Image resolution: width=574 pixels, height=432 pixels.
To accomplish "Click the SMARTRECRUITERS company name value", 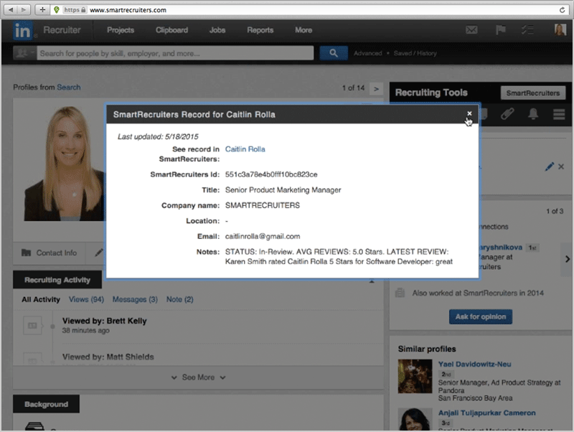I will [263, 205].
